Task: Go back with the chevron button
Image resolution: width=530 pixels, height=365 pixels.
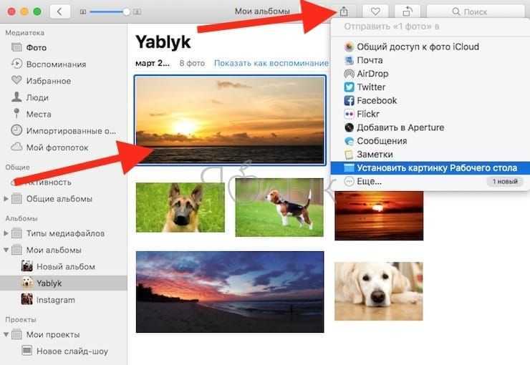Action: point(60,12)
